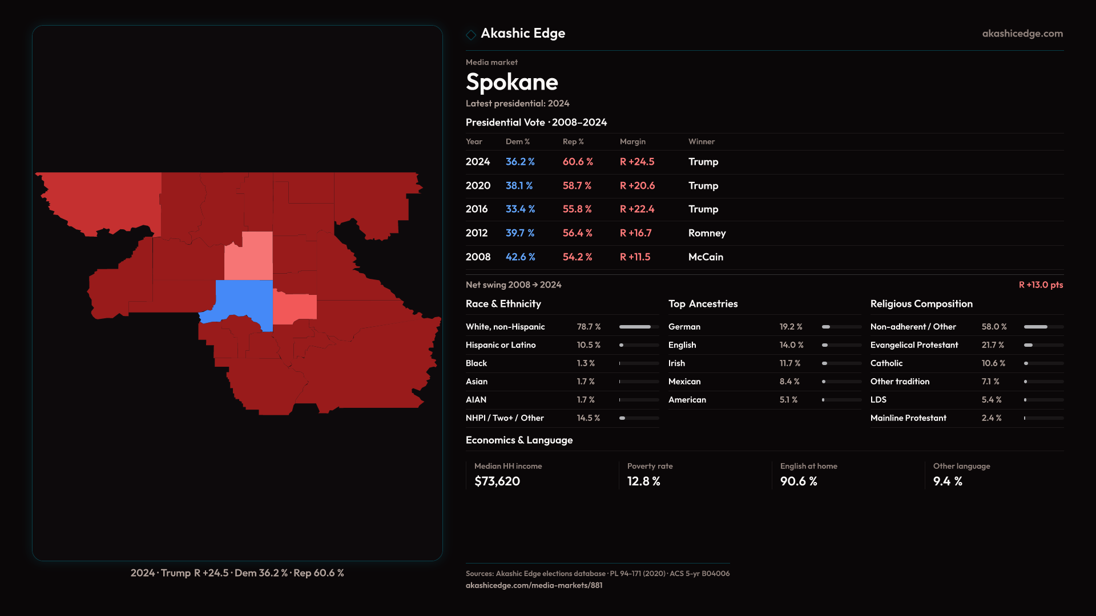Open the akashicedge.com/media-markets/881 source URL
The width and height of the screenshot is (1096, 616).
click(534, 585)
